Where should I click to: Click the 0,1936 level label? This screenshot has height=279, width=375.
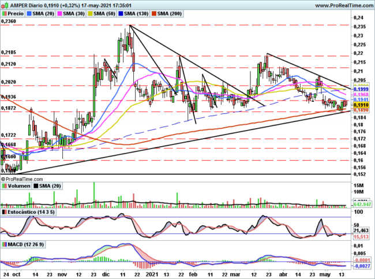click(x=9, y=96)
